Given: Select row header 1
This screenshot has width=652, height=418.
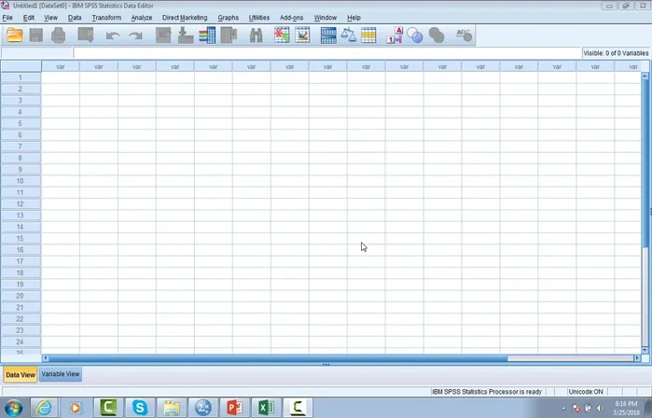Looking at the screenshot, I should click(x=21, y=77).
